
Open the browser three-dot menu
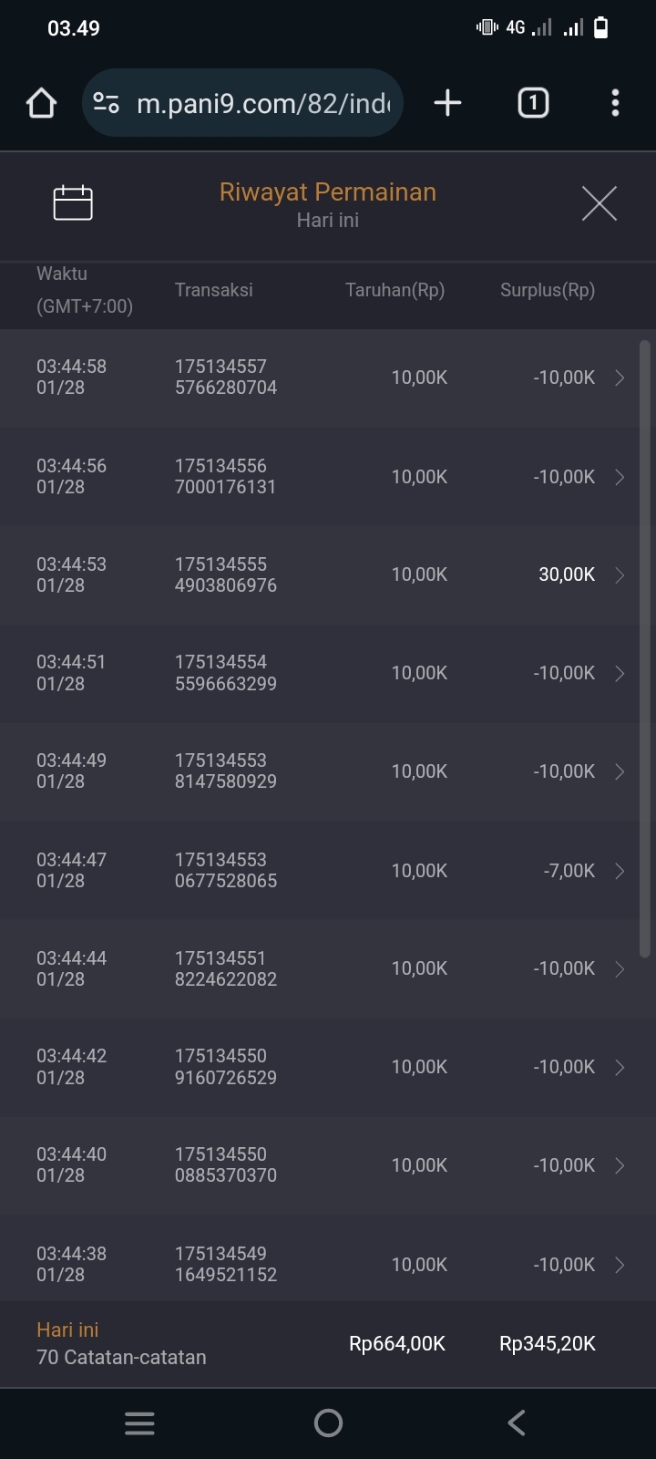[615, 103]
